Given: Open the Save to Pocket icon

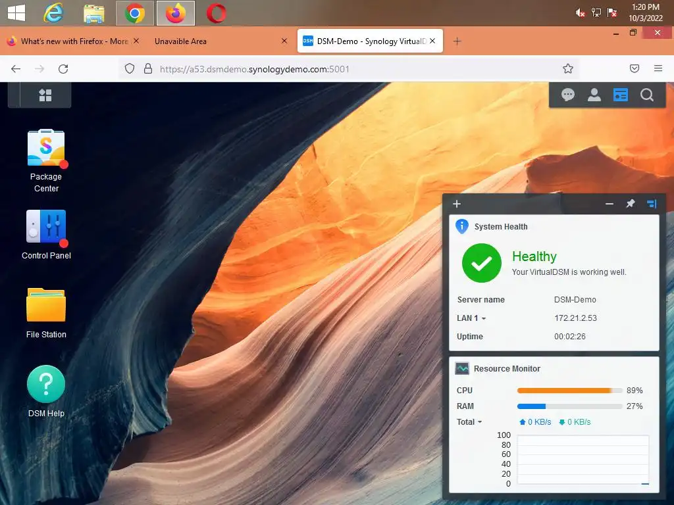Looking at the screenshot, I should (635, 68).
